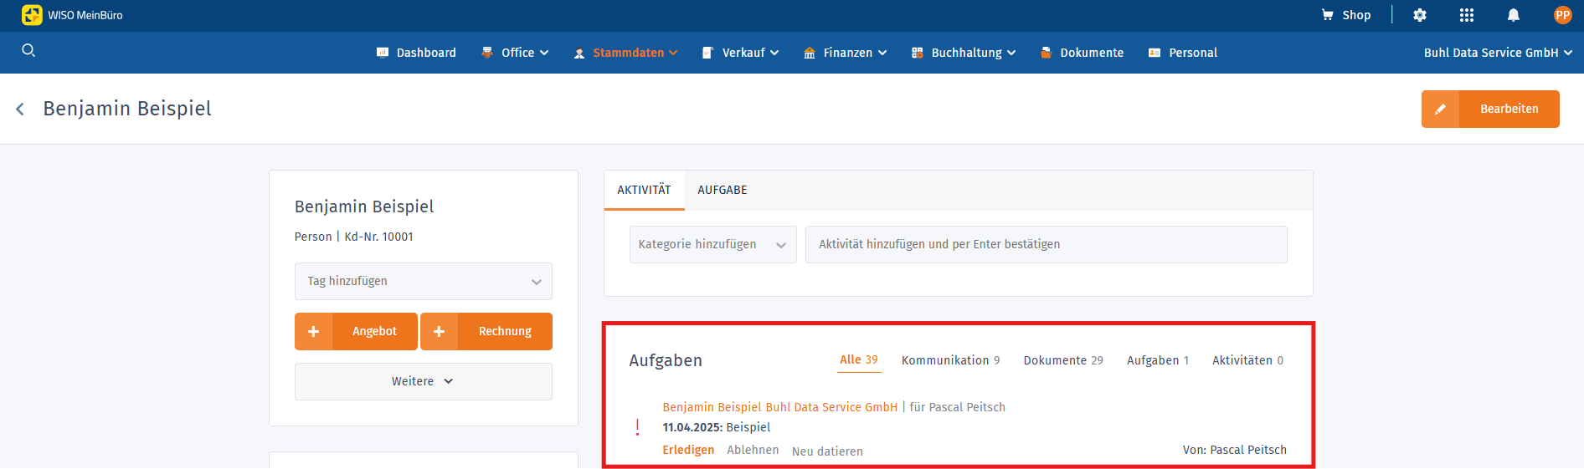
Task: Click the '11.04.2025: Beispiel' task text
Action: [717, 427]
